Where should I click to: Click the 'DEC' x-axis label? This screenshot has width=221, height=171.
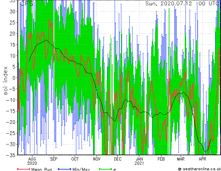click(x=117, y=159)
